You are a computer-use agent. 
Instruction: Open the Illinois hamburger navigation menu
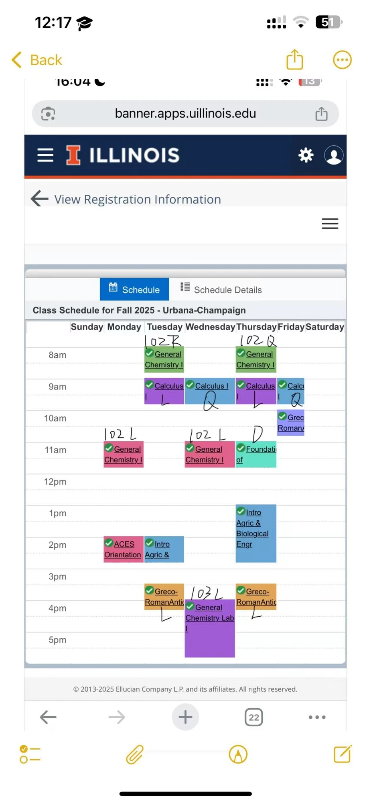[45, 155]
